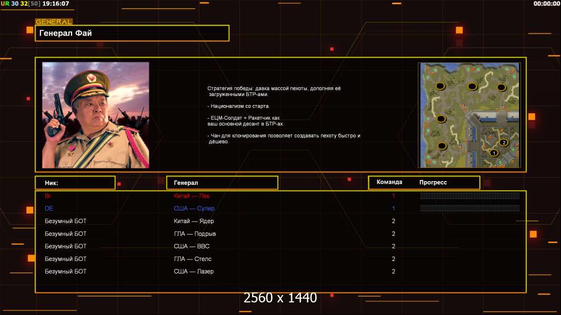Click the "[50]" overlay counter value
Viewport: 561px width, 315px height.
[x=34, y=4]
